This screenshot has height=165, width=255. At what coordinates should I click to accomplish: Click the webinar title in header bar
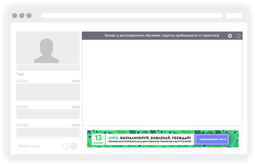tap(162, 35)
